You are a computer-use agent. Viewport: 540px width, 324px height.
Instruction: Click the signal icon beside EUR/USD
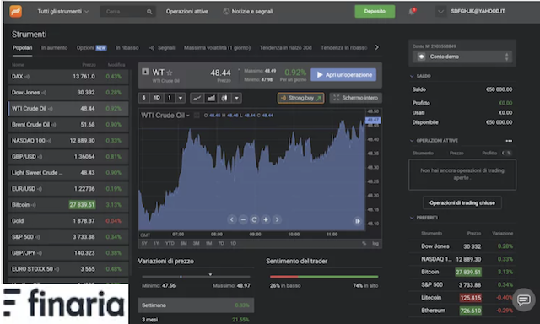click(40, 189)
